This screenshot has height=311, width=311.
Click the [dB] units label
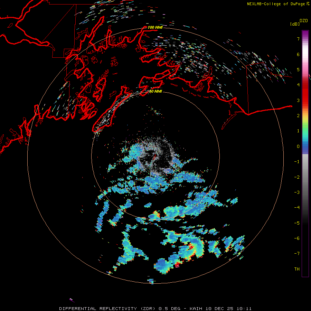295,24
